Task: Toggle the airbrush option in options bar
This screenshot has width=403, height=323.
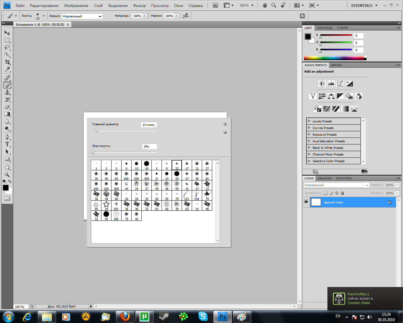Action: click(x=186, y=16)
